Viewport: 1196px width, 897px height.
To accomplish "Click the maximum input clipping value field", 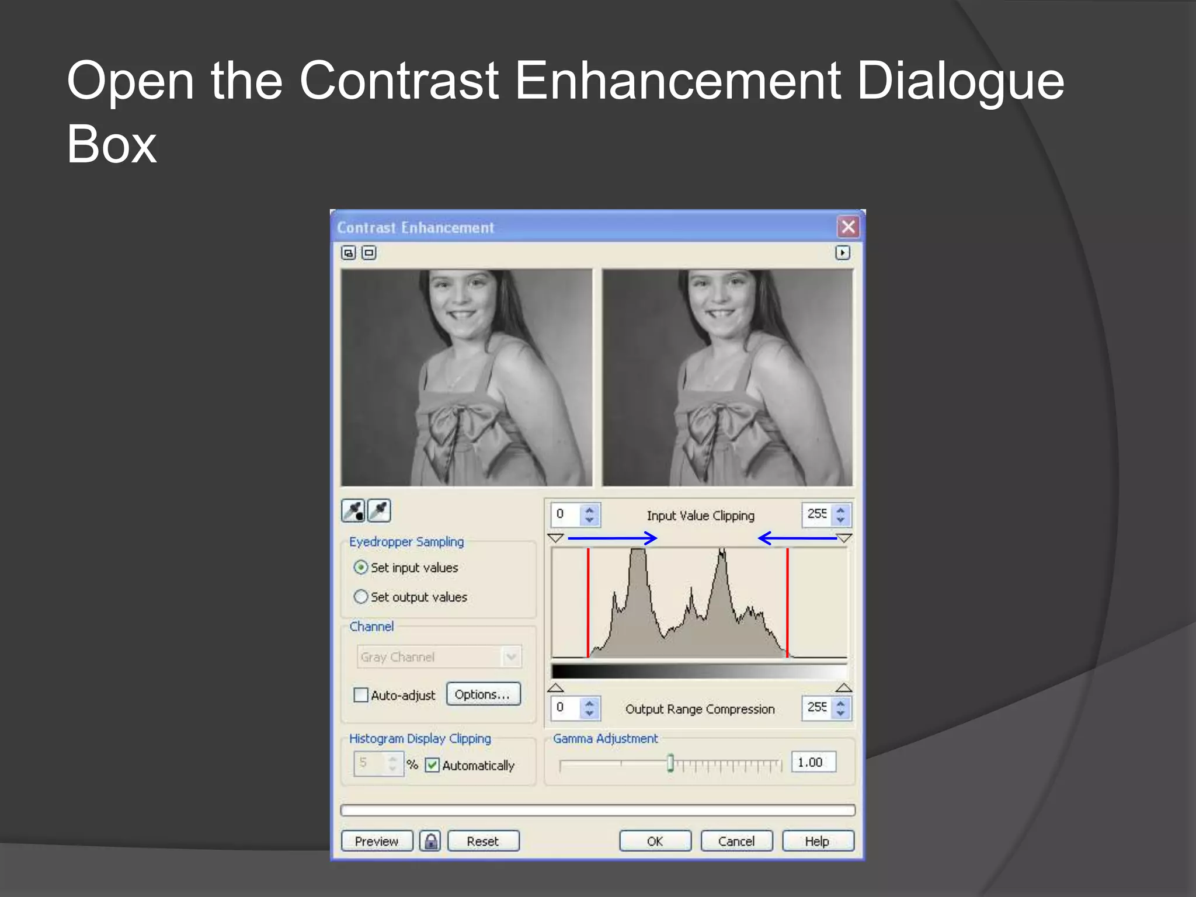I will click(x=817, y=514).
